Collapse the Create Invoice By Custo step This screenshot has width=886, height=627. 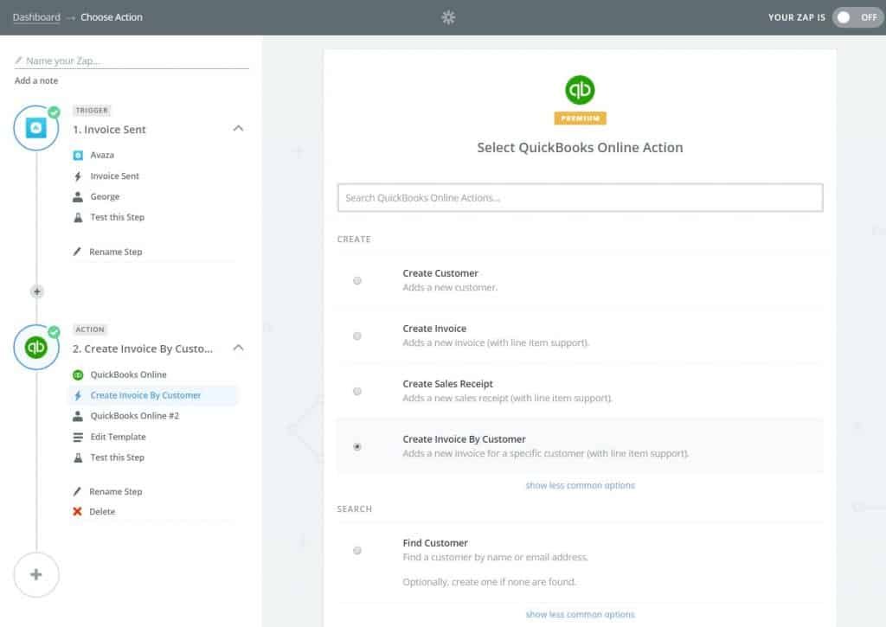click(237, 347)
